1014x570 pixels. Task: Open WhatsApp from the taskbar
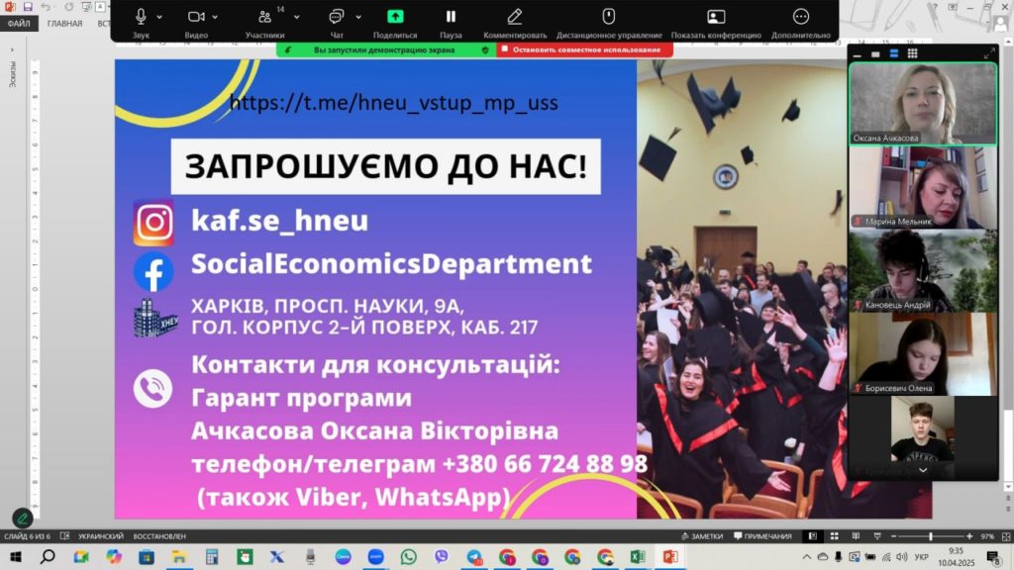click(x=408, y=556)
